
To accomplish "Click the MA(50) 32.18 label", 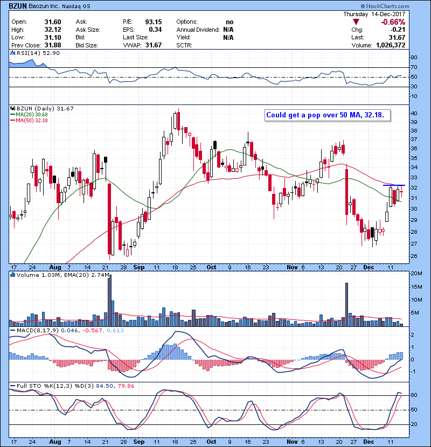I will (32, 121).
